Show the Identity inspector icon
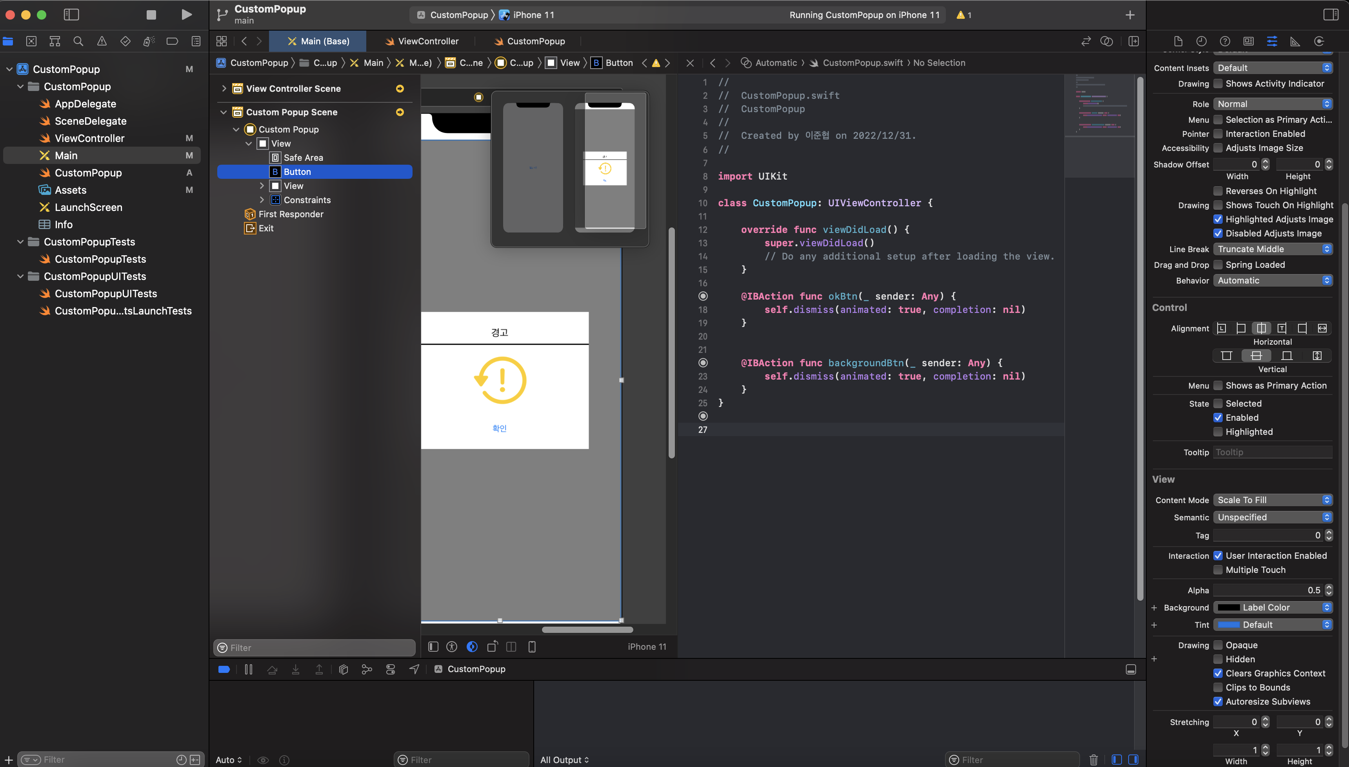1349x767 pixels. tap(1248, 41)
